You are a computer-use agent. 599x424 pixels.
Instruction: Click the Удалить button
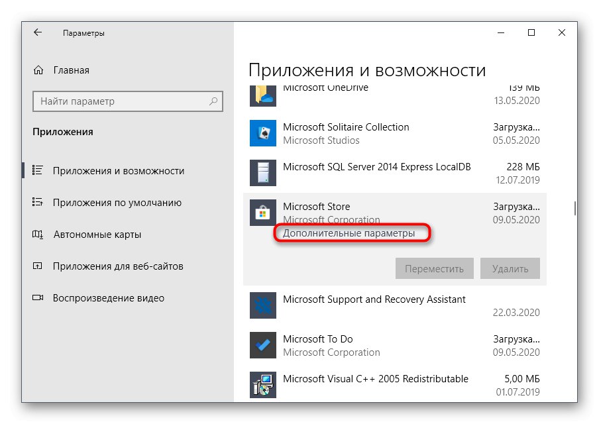tap(510, 268)
